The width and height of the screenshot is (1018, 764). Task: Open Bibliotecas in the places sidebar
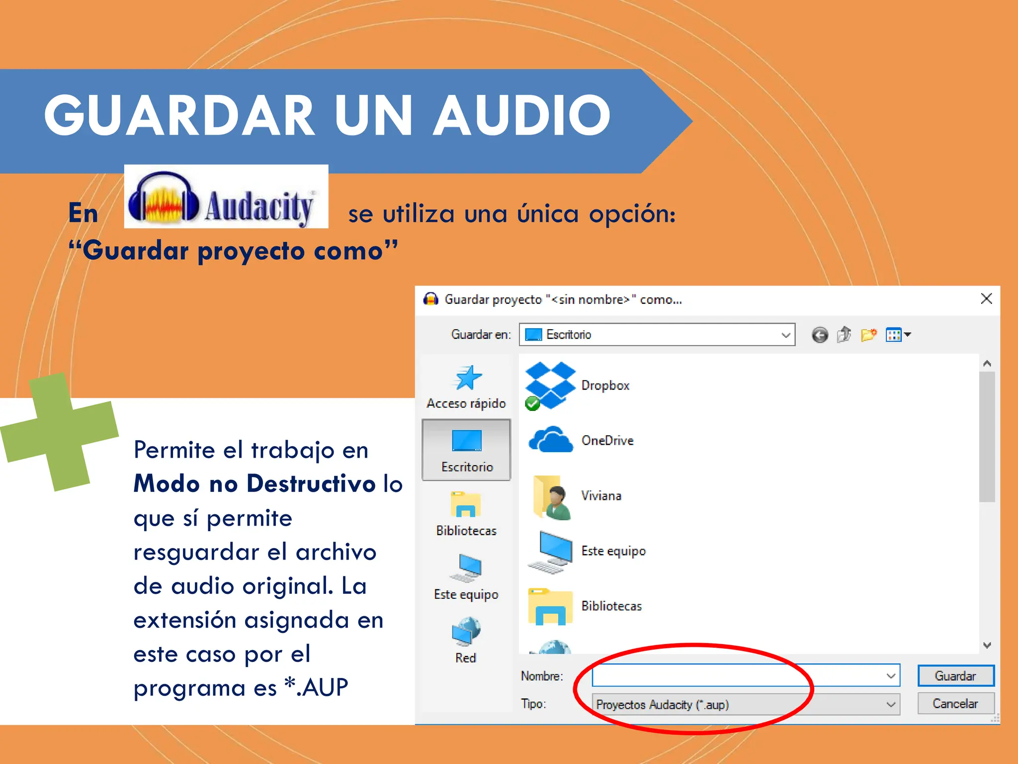coord(466,514)
